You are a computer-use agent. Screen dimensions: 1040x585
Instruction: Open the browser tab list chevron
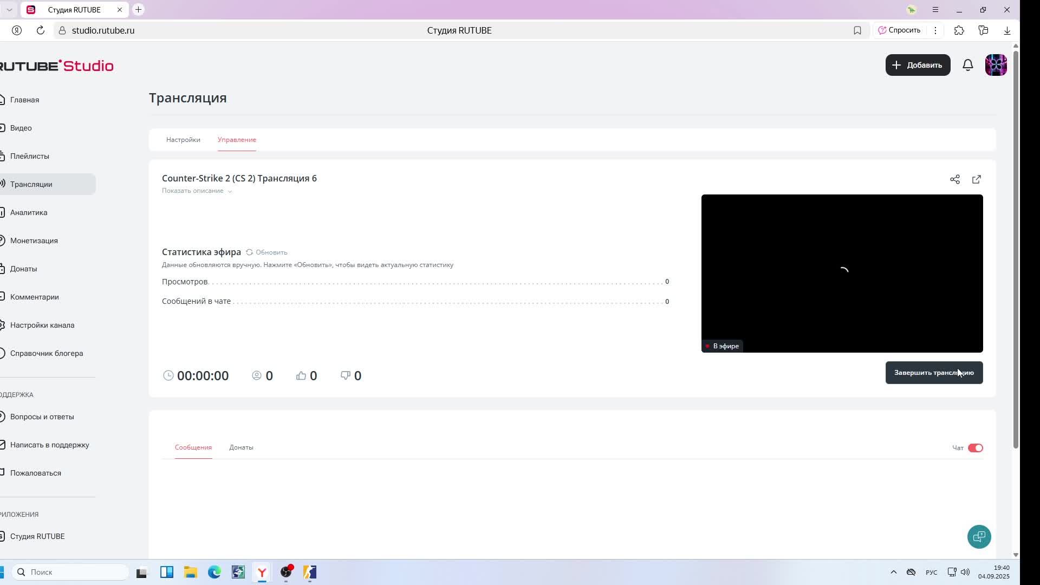pyautogui.click(x=9, y=10)
